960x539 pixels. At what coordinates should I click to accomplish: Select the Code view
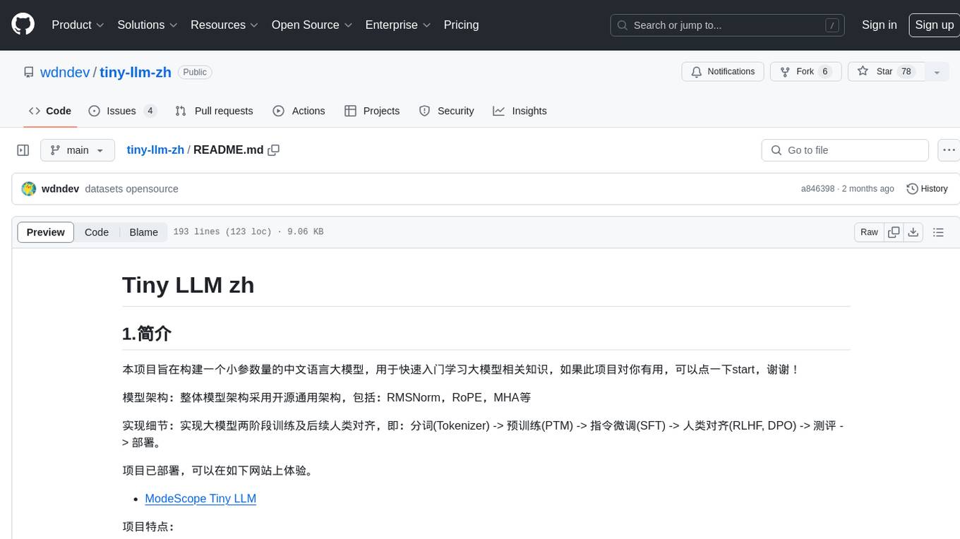(97, 232)
